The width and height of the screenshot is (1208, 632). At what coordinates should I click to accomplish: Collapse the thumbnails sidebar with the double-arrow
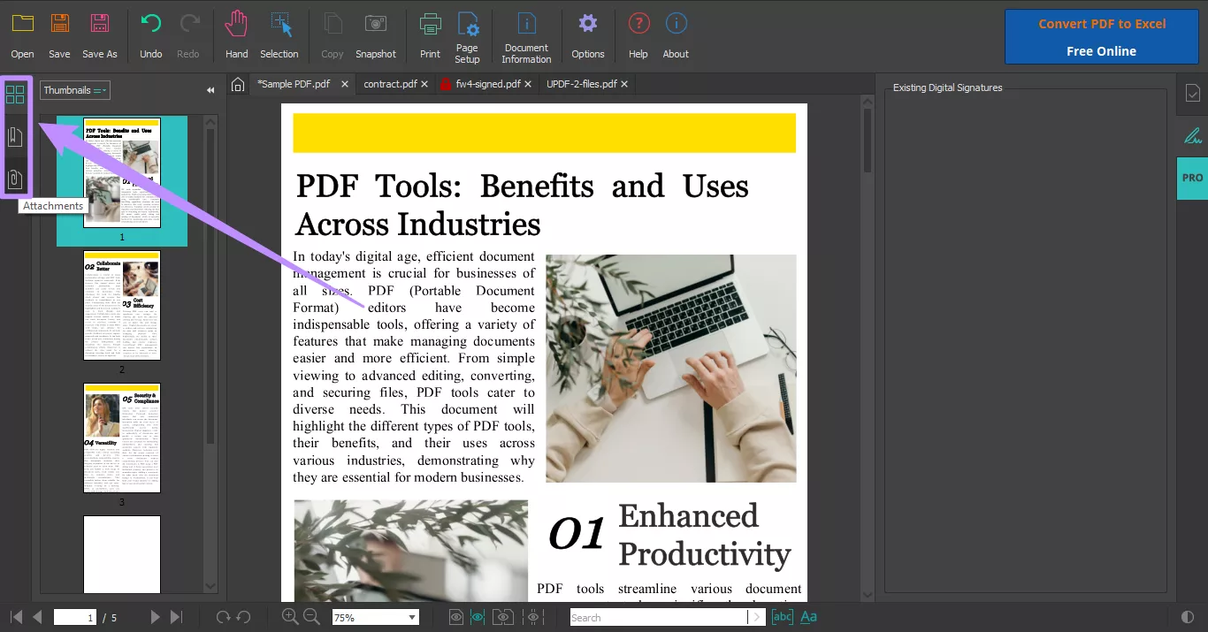tap(210, 89)
